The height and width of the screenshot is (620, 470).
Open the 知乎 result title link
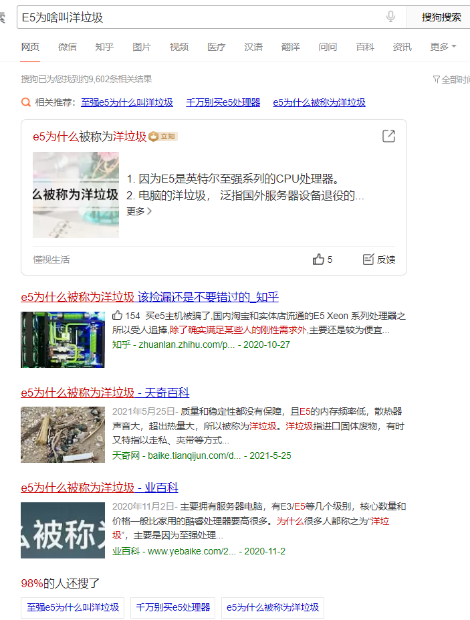(150, 297)
